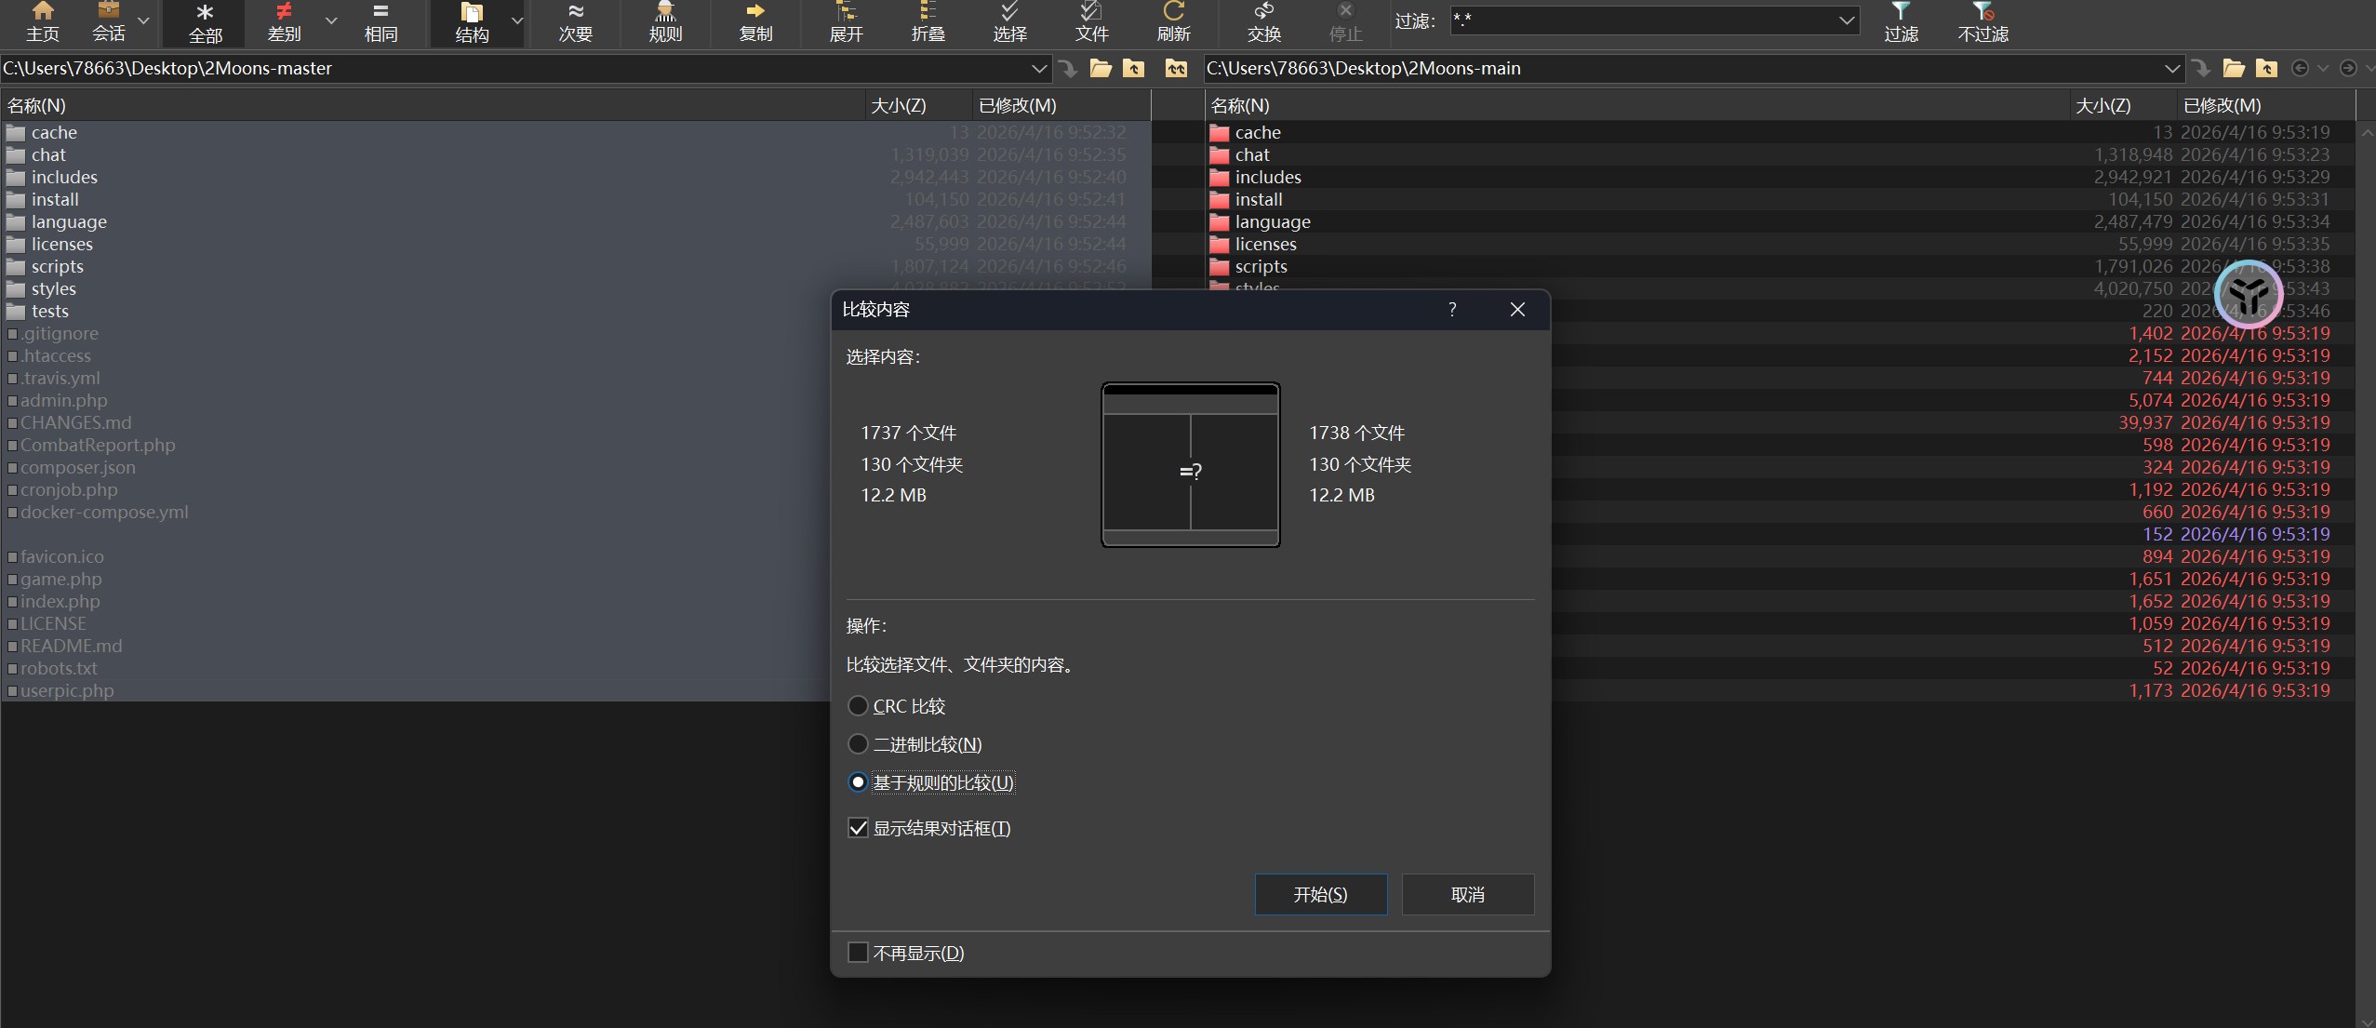Click the 开始(S) start button
2376x1028 pixels.
pyautogui.click(x=1320, y=894)
